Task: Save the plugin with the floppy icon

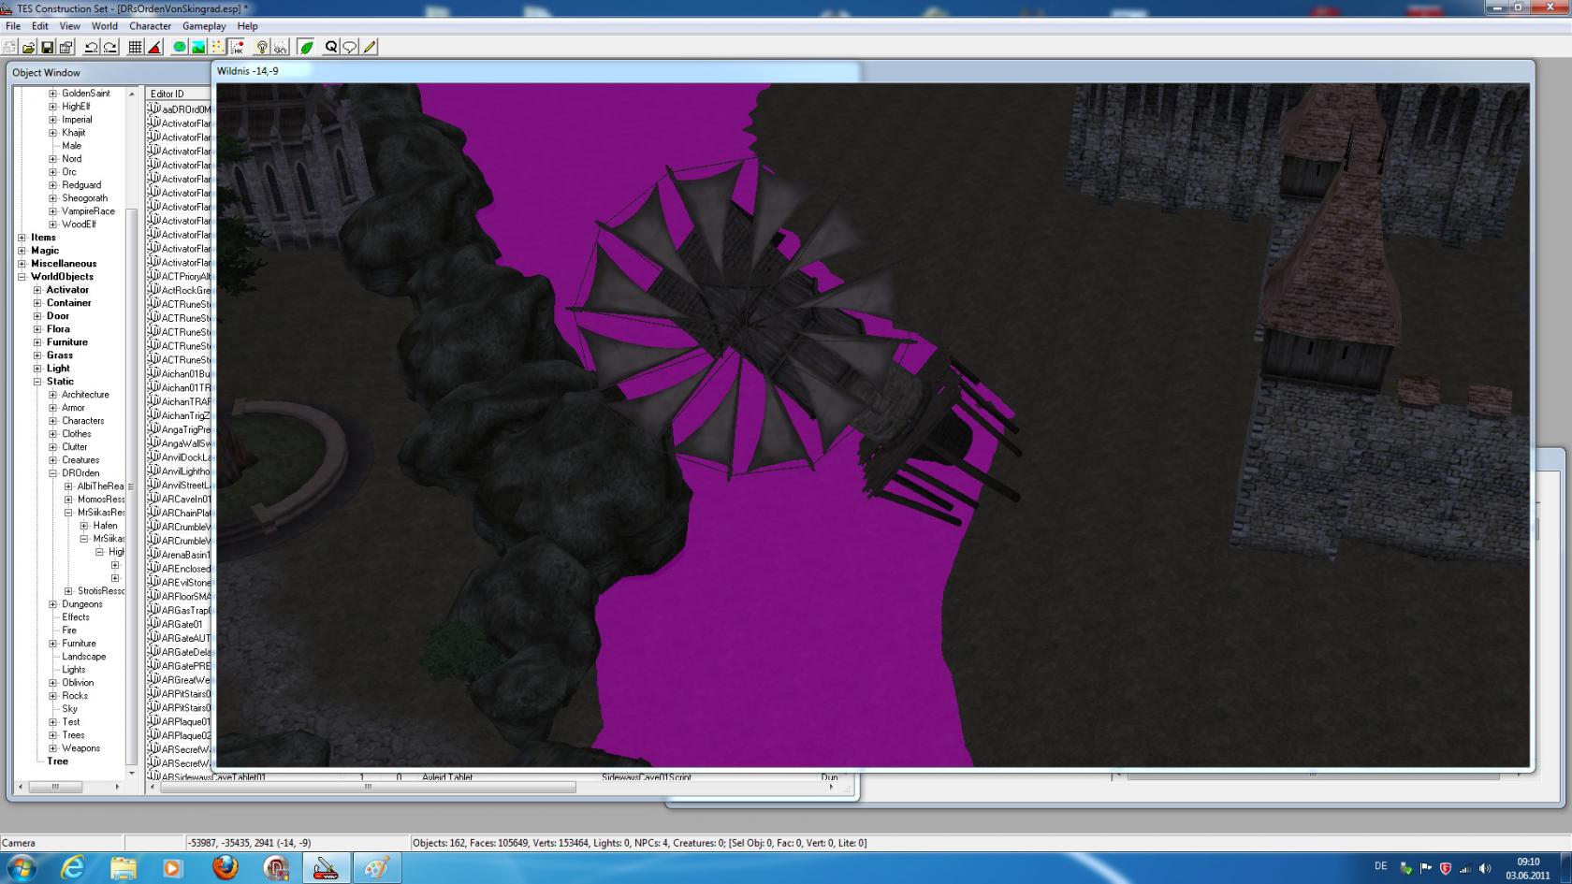Action: pos(47,47)
